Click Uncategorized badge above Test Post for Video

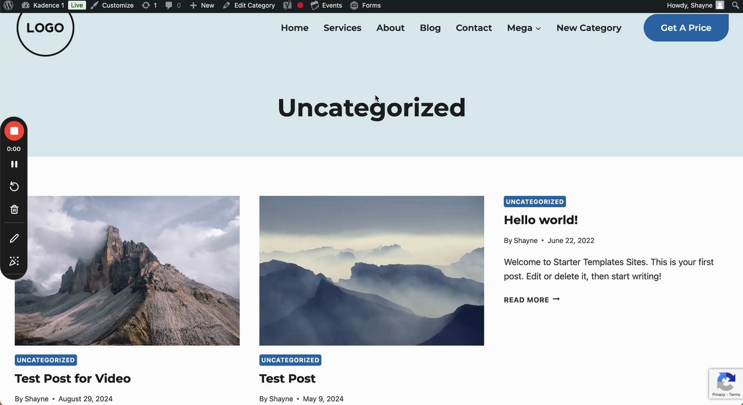(x=46, y=360)
